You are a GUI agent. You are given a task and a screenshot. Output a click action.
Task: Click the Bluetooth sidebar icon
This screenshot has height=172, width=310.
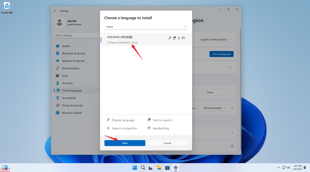(57, 53)
